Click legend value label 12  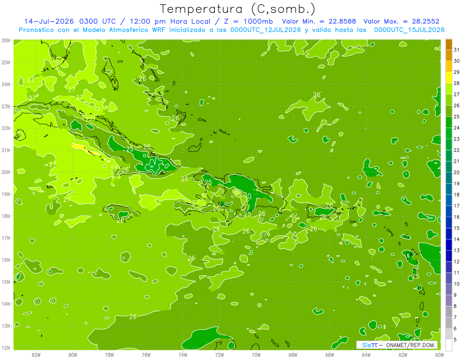457,261
